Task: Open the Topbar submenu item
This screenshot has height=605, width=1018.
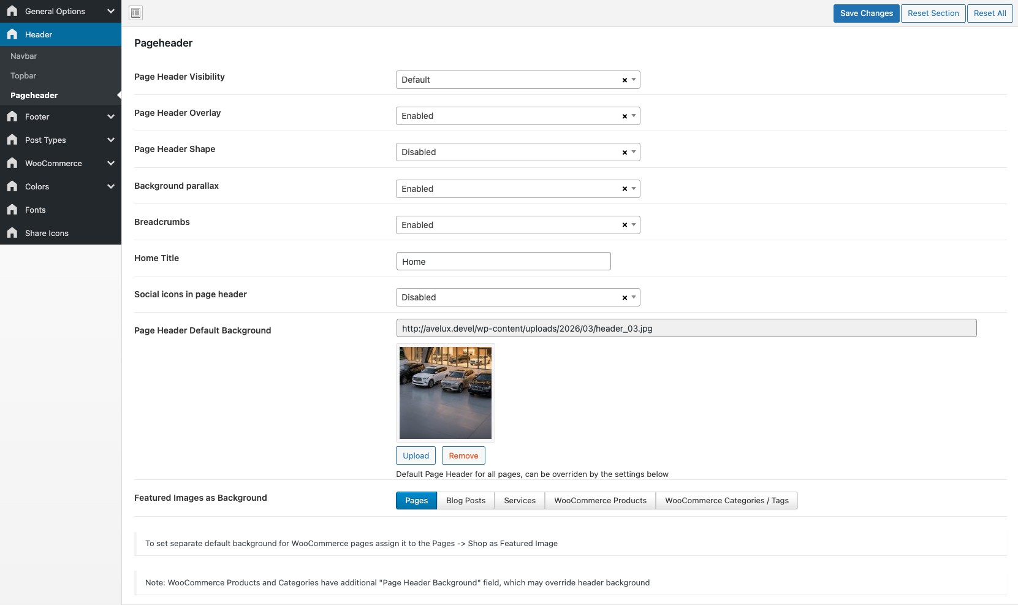Action: 23,75
